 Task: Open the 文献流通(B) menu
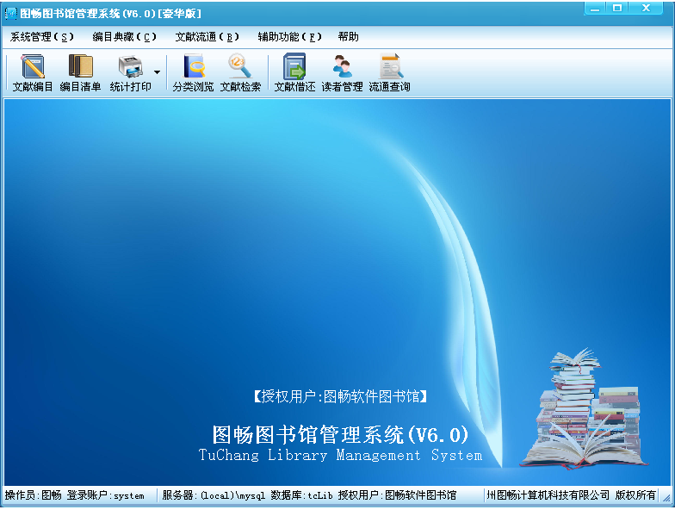click(207, 37)
